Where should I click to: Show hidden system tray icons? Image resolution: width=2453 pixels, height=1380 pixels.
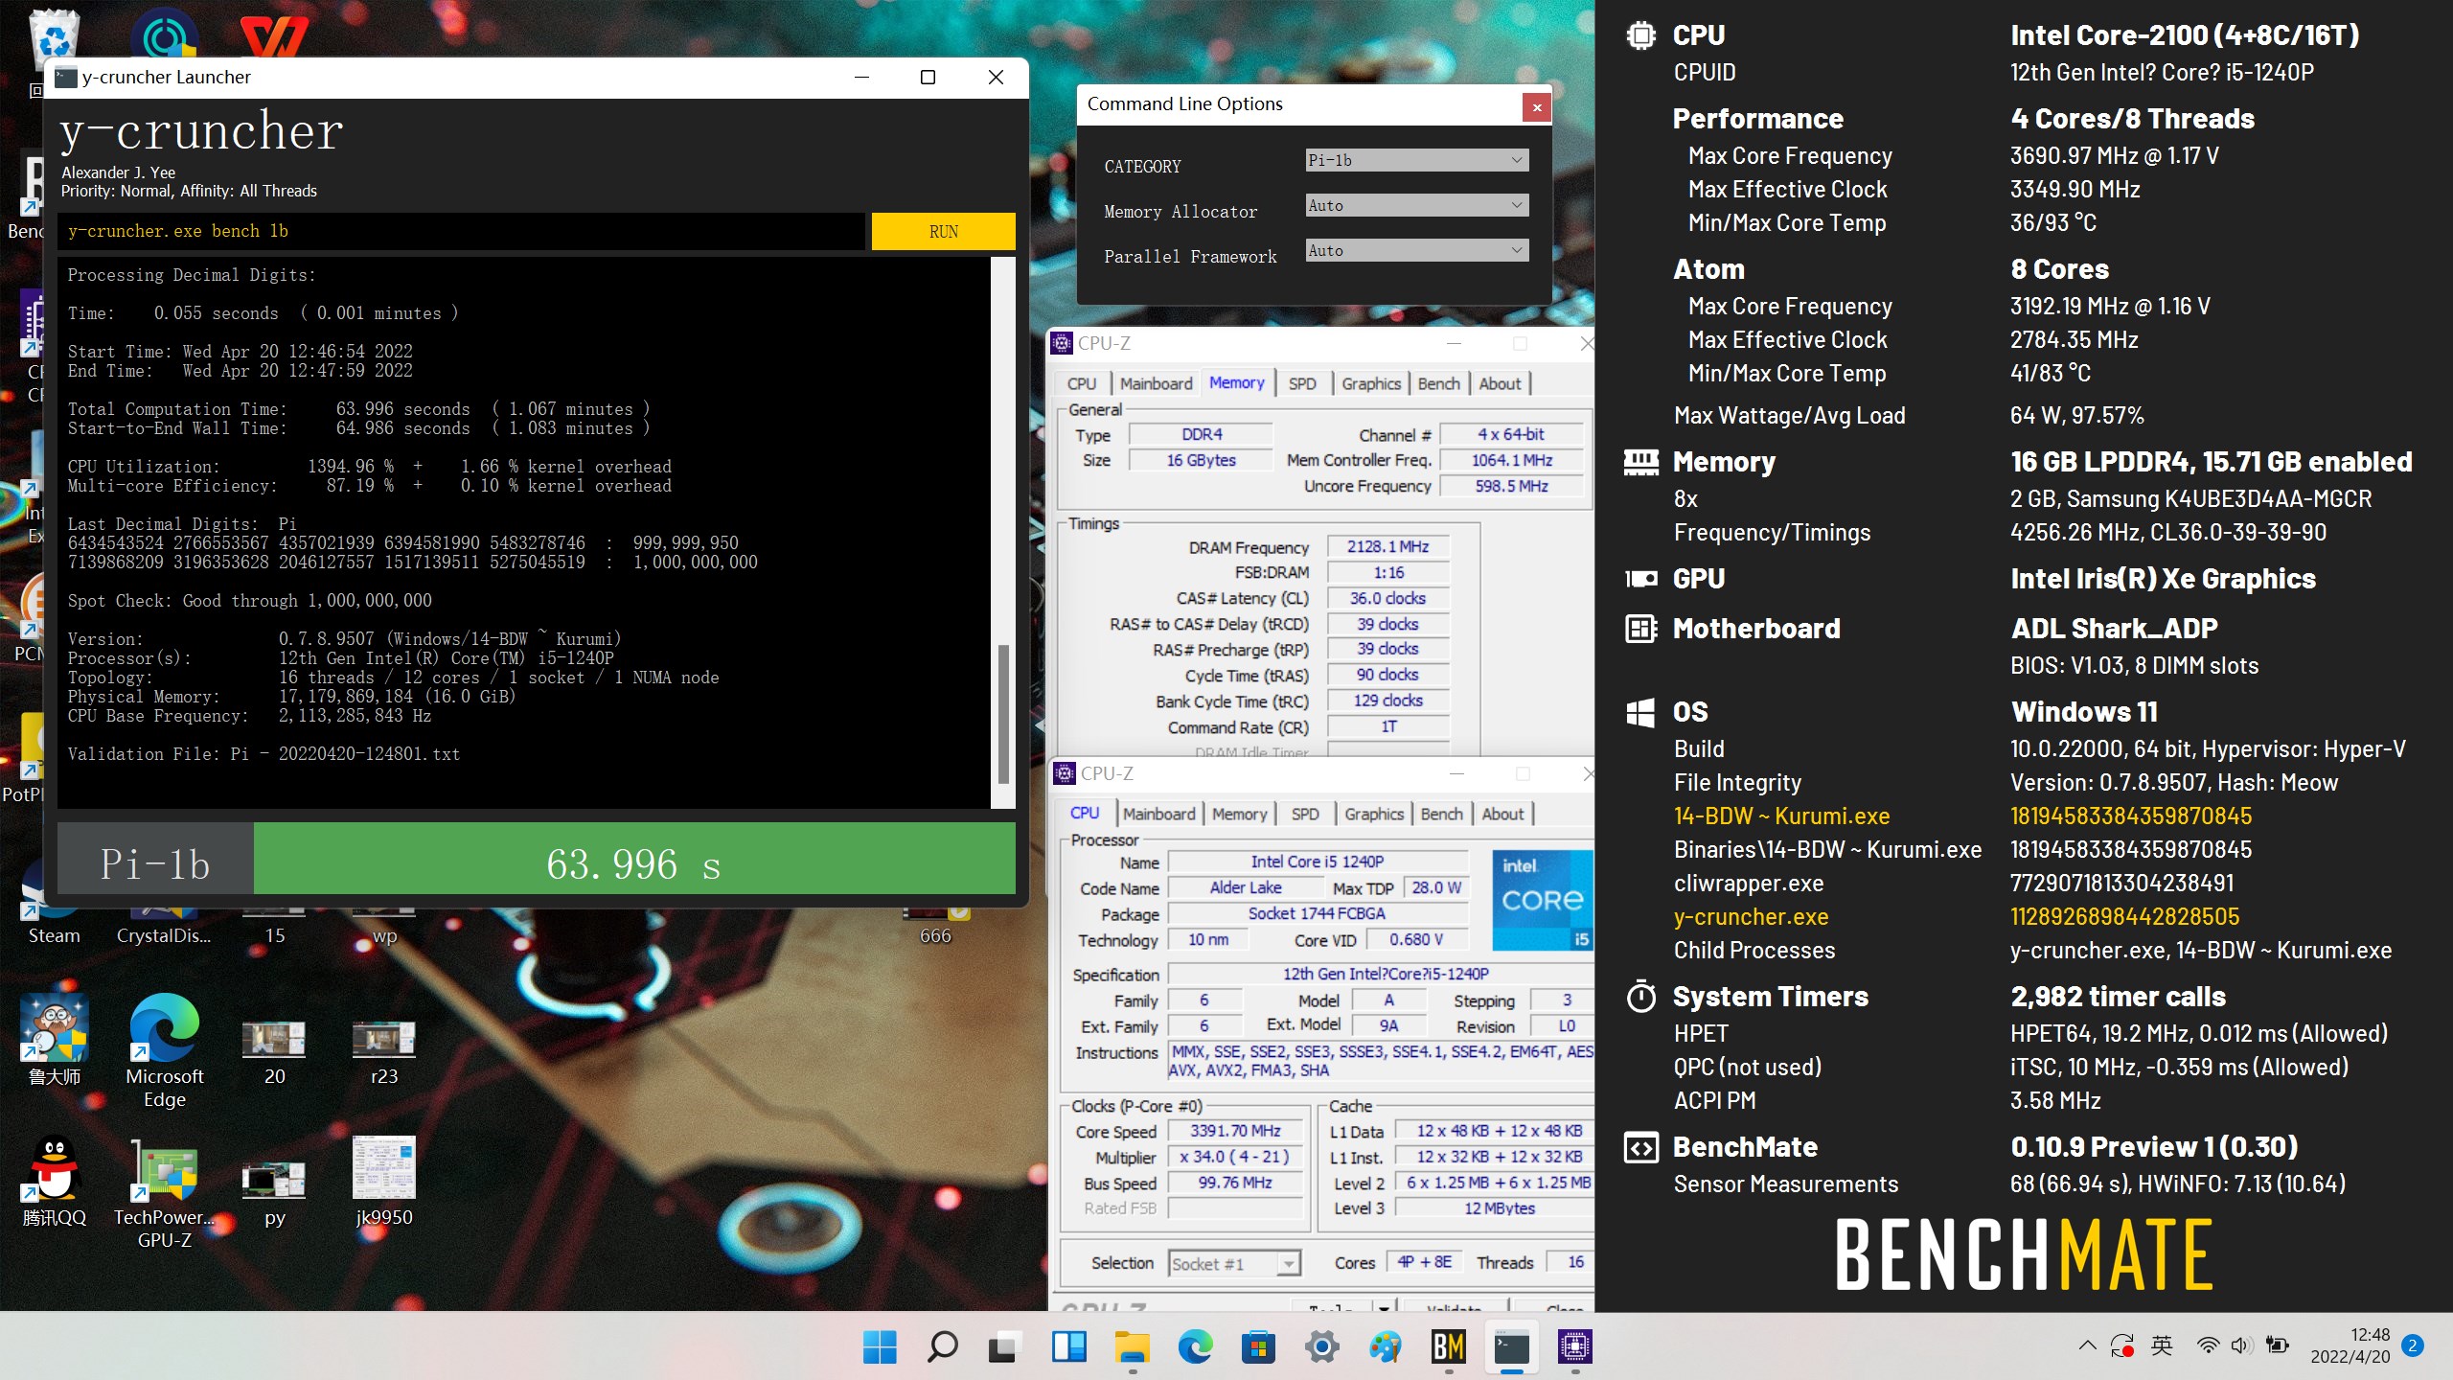pyautogui.click(x=2087, y=1345)
